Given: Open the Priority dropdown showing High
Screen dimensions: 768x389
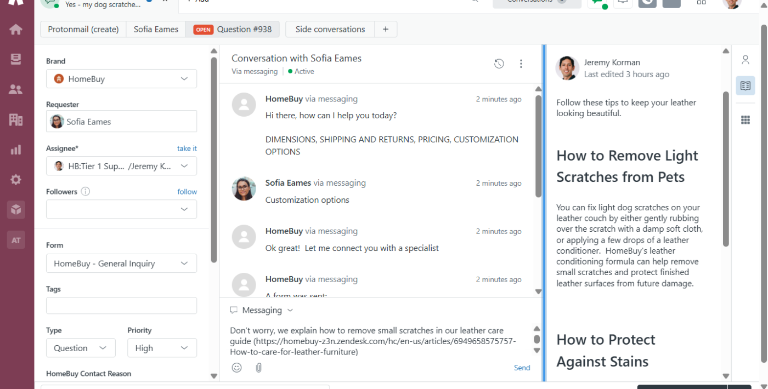Looking at the screenshot, I should tap(162, 348).
